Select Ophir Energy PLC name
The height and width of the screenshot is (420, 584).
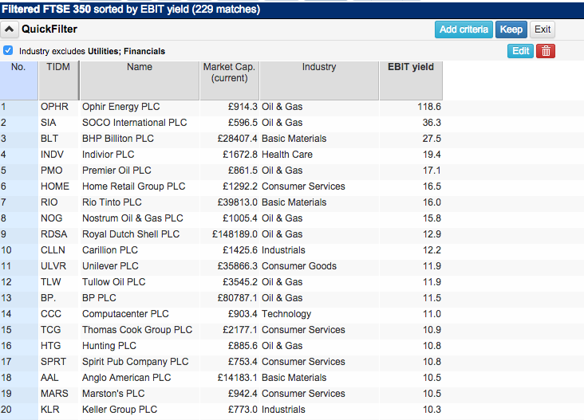click(x=121, y=107)
